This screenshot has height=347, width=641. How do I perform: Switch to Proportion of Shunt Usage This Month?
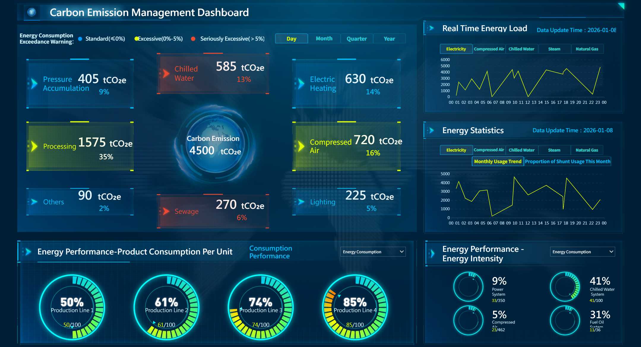coord(568,161)
